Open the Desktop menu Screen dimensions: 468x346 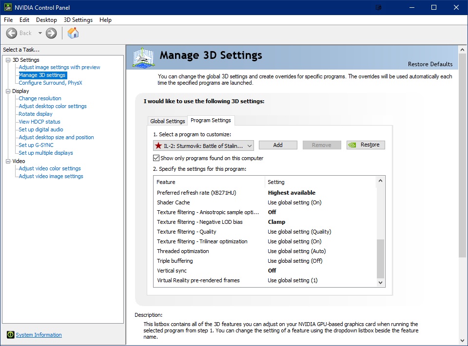click(46, 20)
